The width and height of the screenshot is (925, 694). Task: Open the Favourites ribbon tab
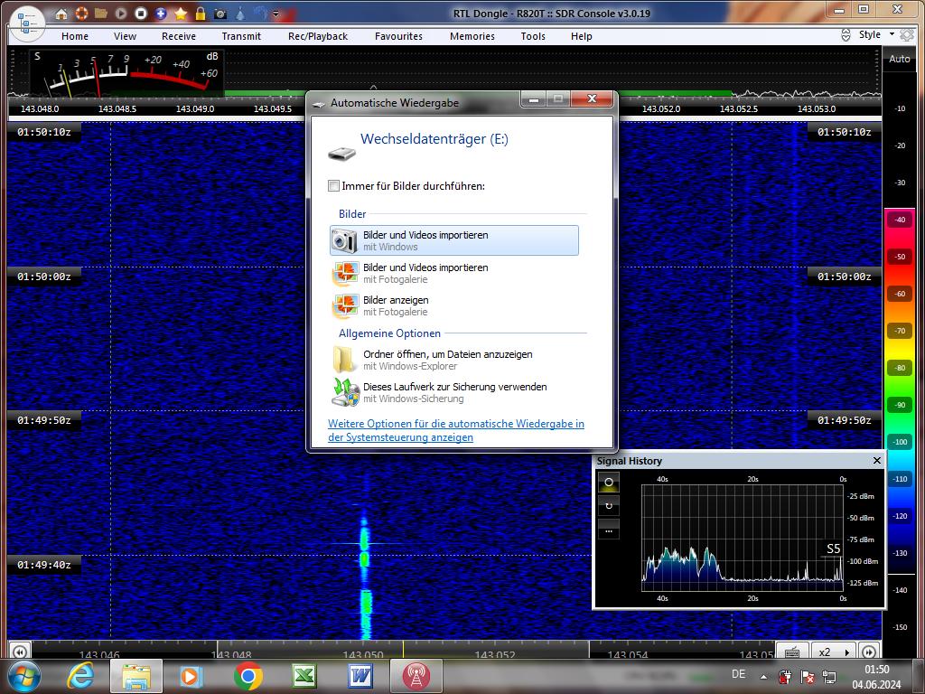(x=398, y=36)
